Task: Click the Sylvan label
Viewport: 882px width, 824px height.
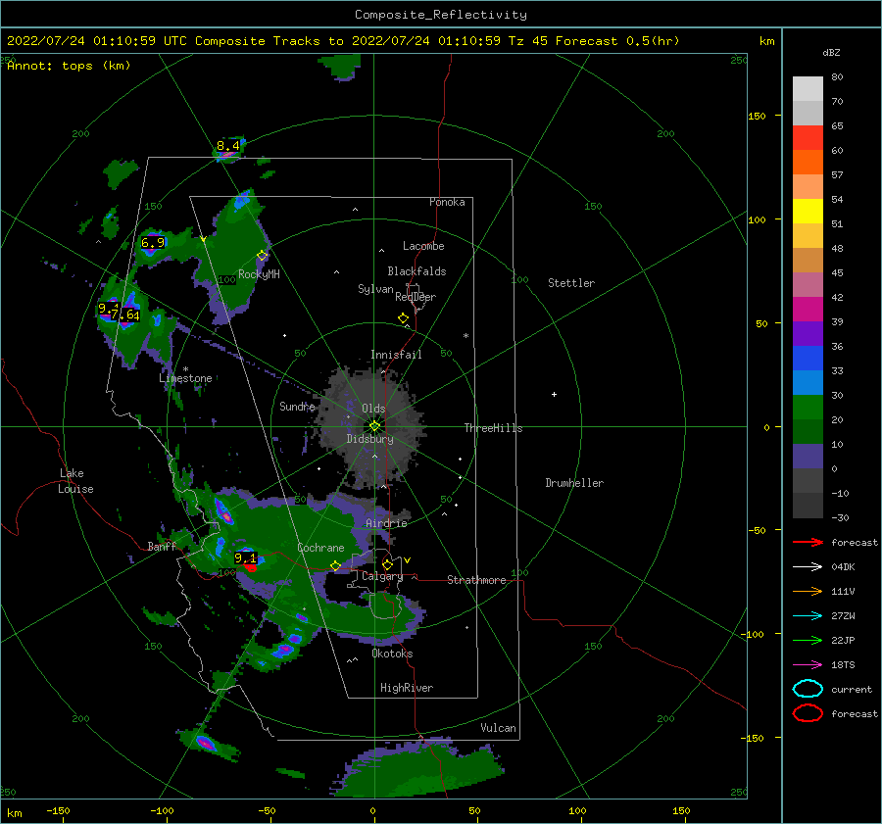Action: coord(375,289)
